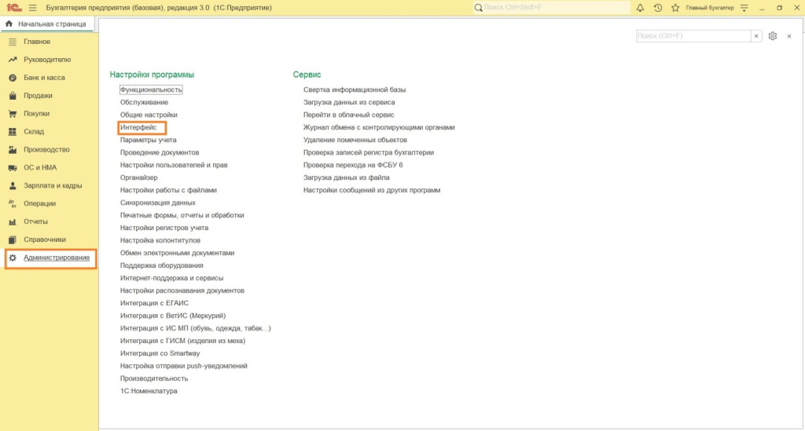
Task: Open the Интерфейс settings link
Action: 138,127
